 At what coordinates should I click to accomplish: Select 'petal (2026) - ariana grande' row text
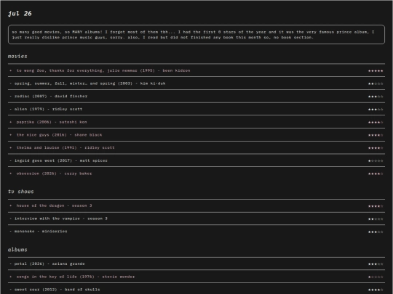tap(49, 264)
